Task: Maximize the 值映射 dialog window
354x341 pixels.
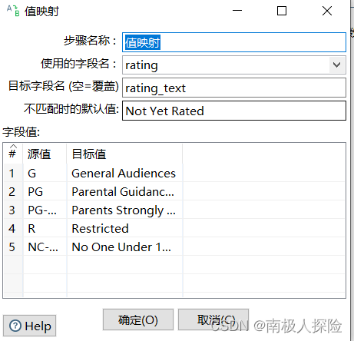Action: tap(282, 11)
